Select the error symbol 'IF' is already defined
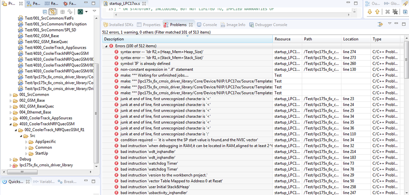 click(253, 63)
